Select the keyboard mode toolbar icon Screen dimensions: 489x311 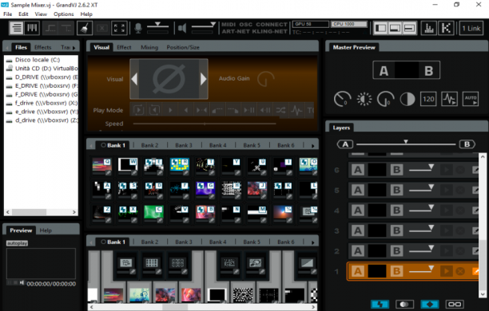click(x=32, y=29)
